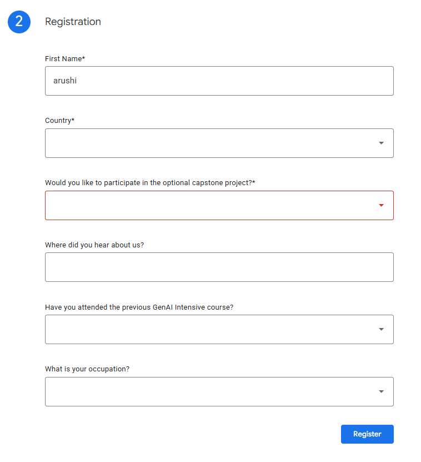Open the previous GenAI Intensive course dropdown

pyautogui.click(x=211, y=329)
